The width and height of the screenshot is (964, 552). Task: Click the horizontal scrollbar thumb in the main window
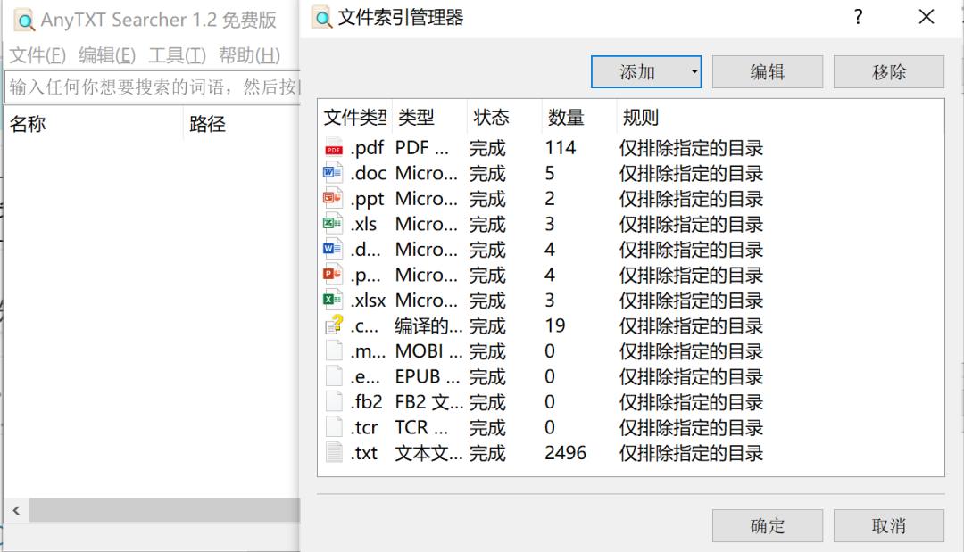[165, 510]
